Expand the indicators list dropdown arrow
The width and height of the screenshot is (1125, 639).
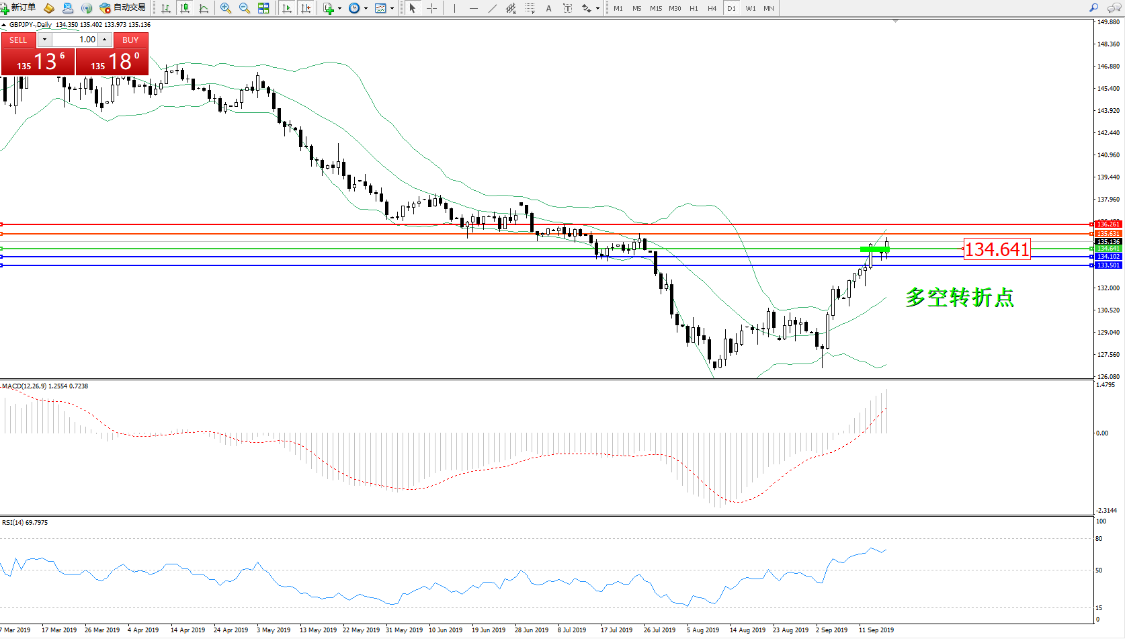click(x=339, y=8)
